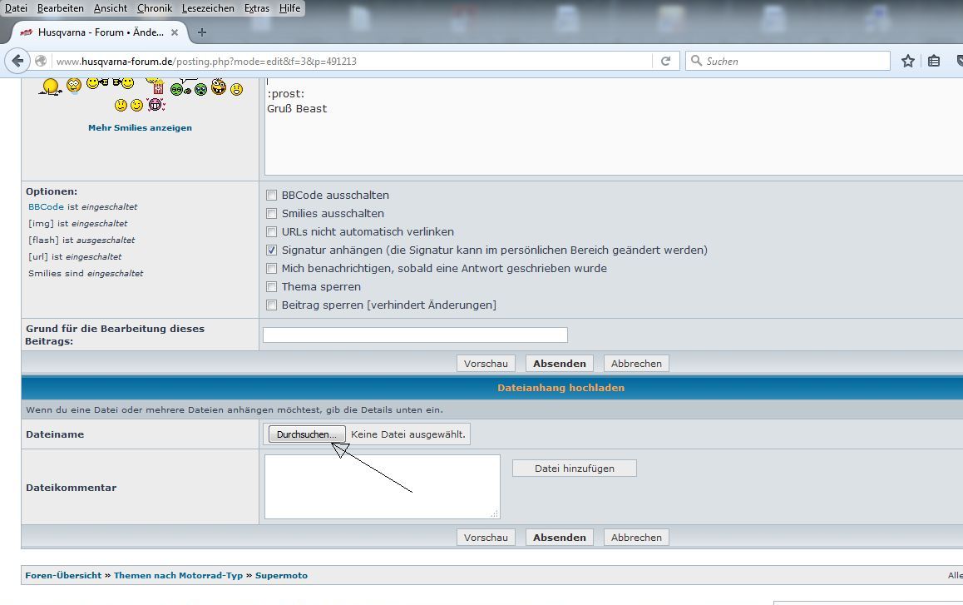
Task: Click the Datei hinzufügen button
Action: tap(575, 469)
